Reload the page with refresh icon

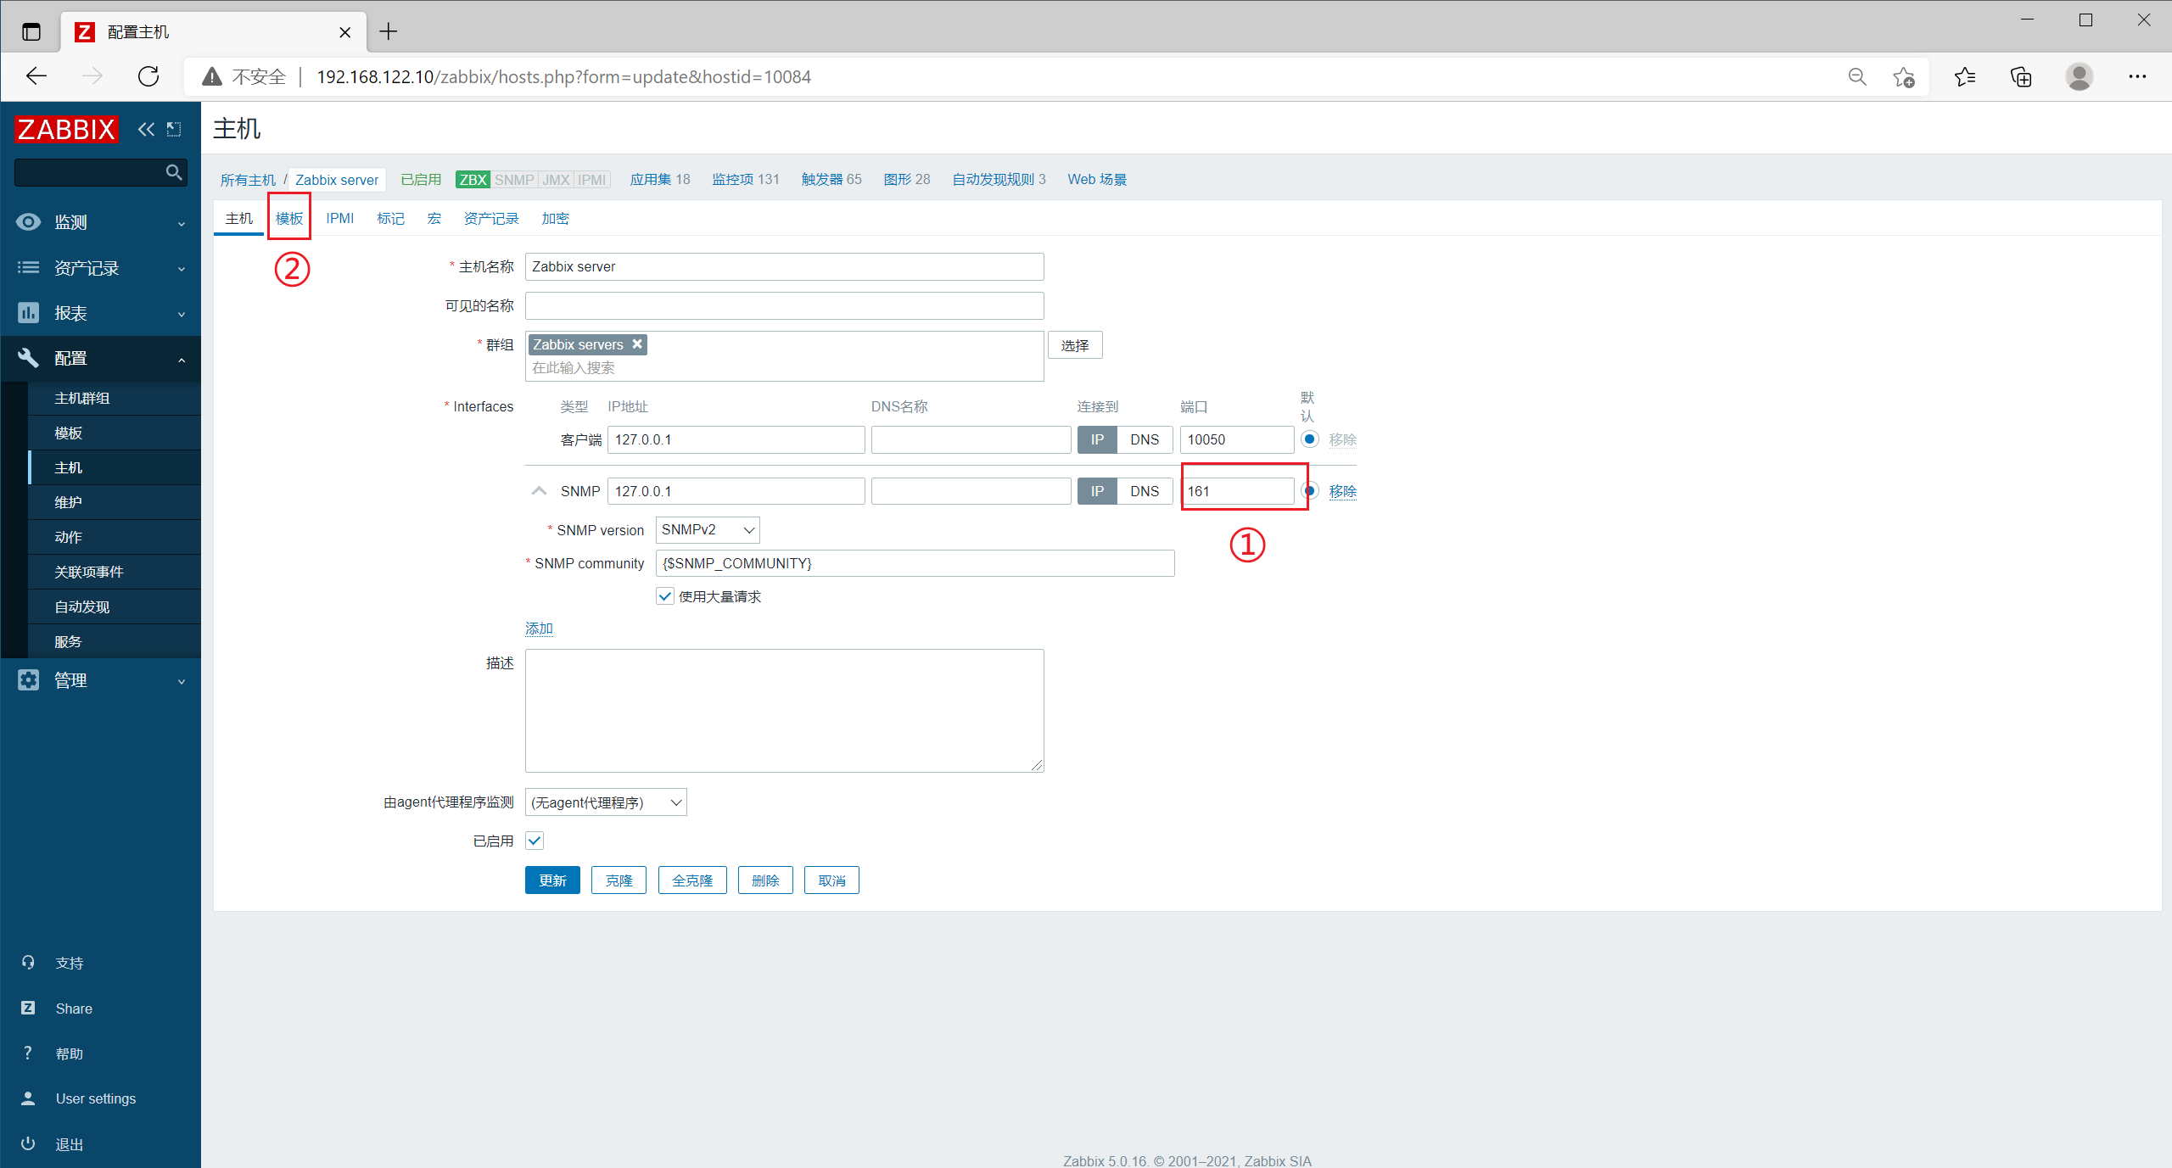click(x=148, y=76)
